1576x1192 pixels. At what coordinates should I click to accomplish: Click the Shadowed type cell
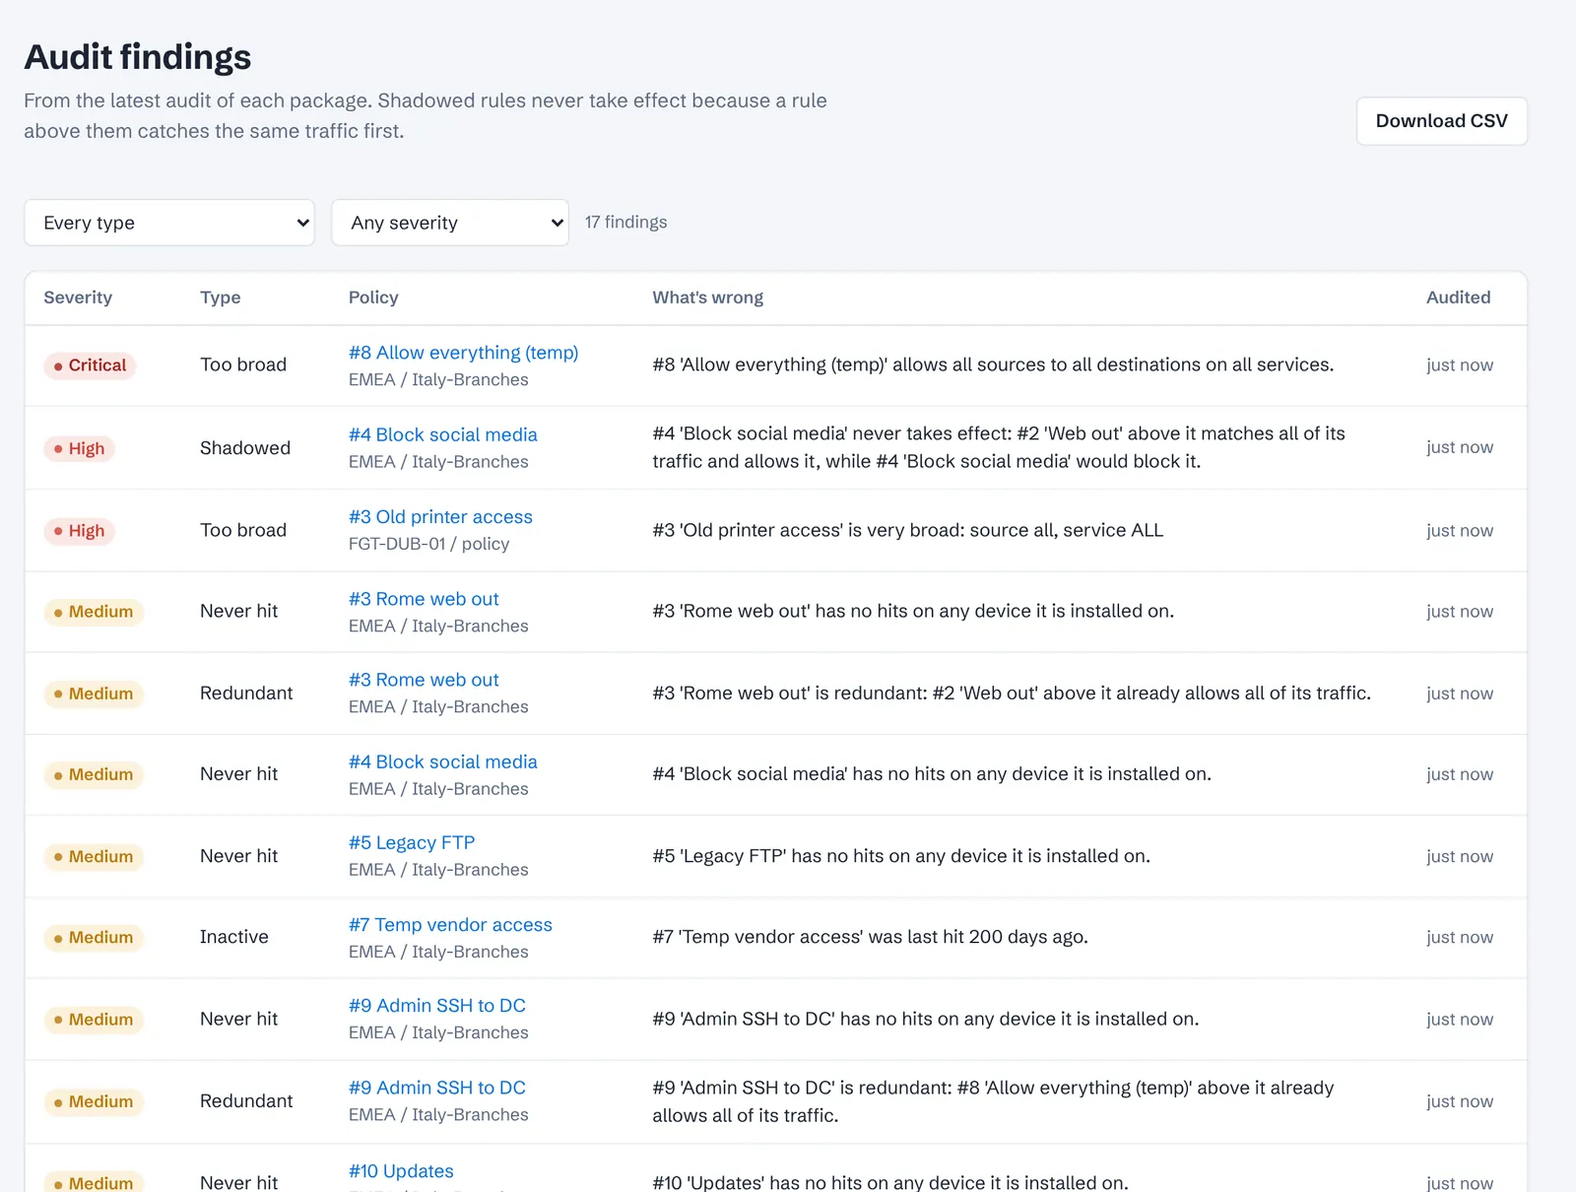245,448
